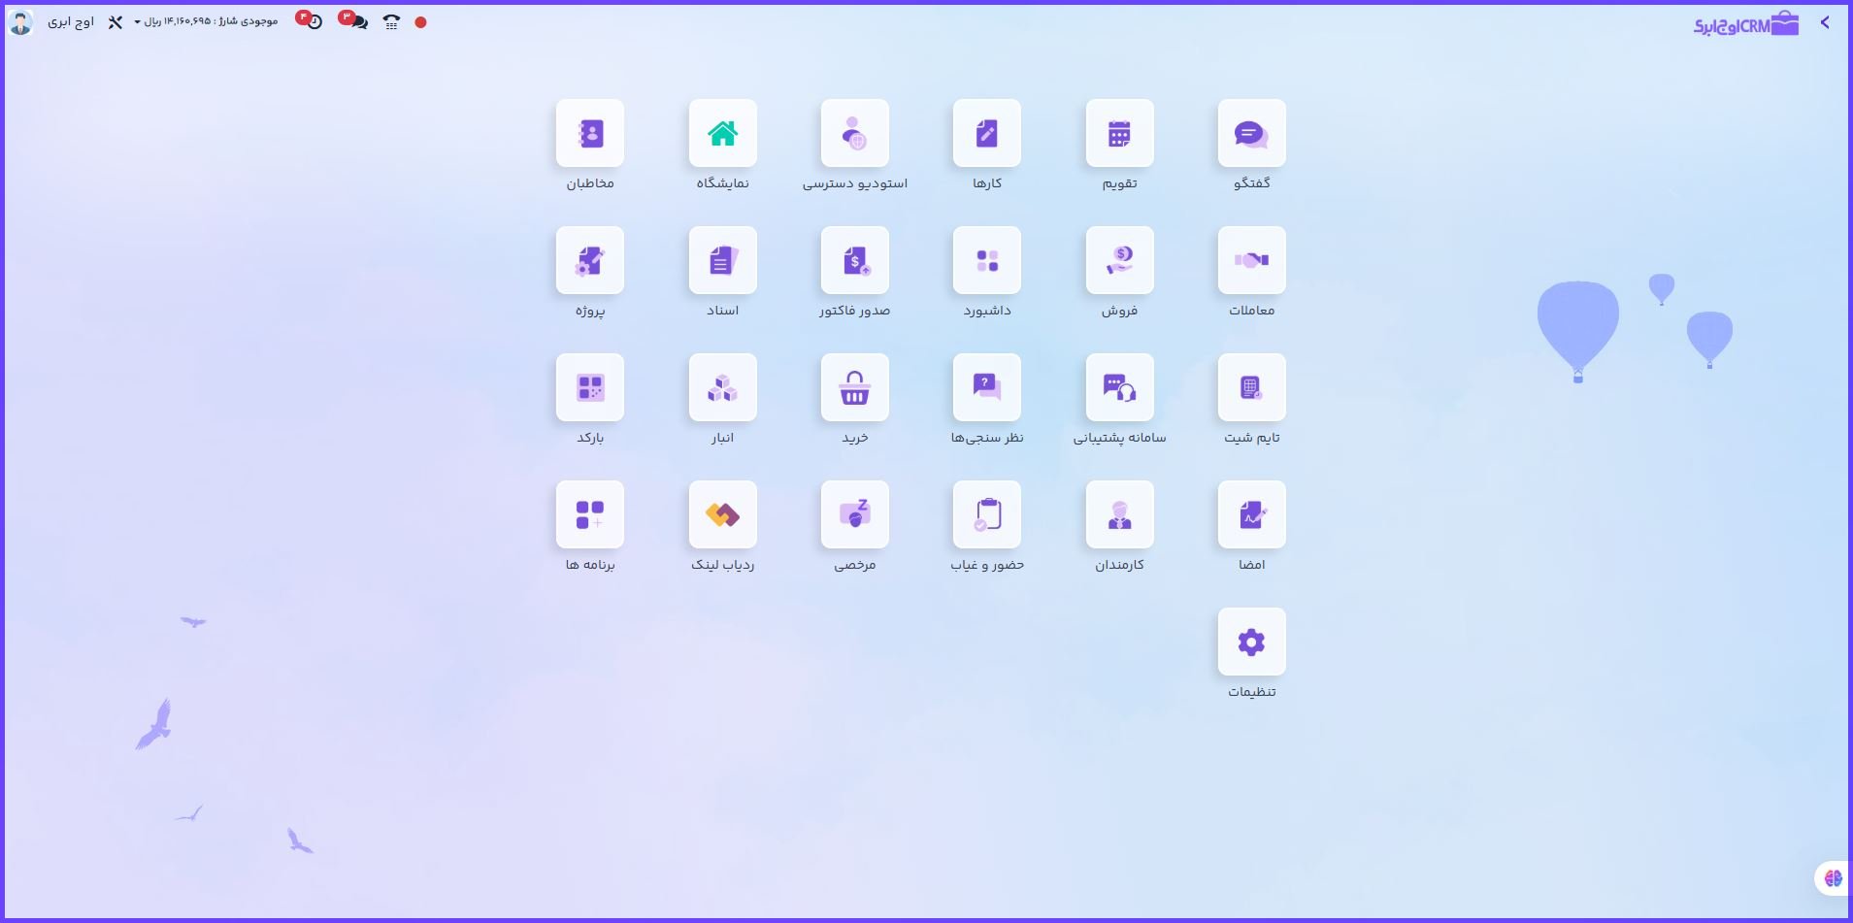1853x923 pixels.
Task: Click the back chevron beside the logo
Action: (x=1825, y=22)
